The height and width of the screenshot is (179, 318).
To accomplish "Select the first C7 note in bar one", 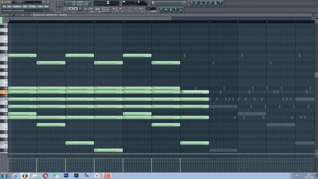I will click(x=22, y=55).
